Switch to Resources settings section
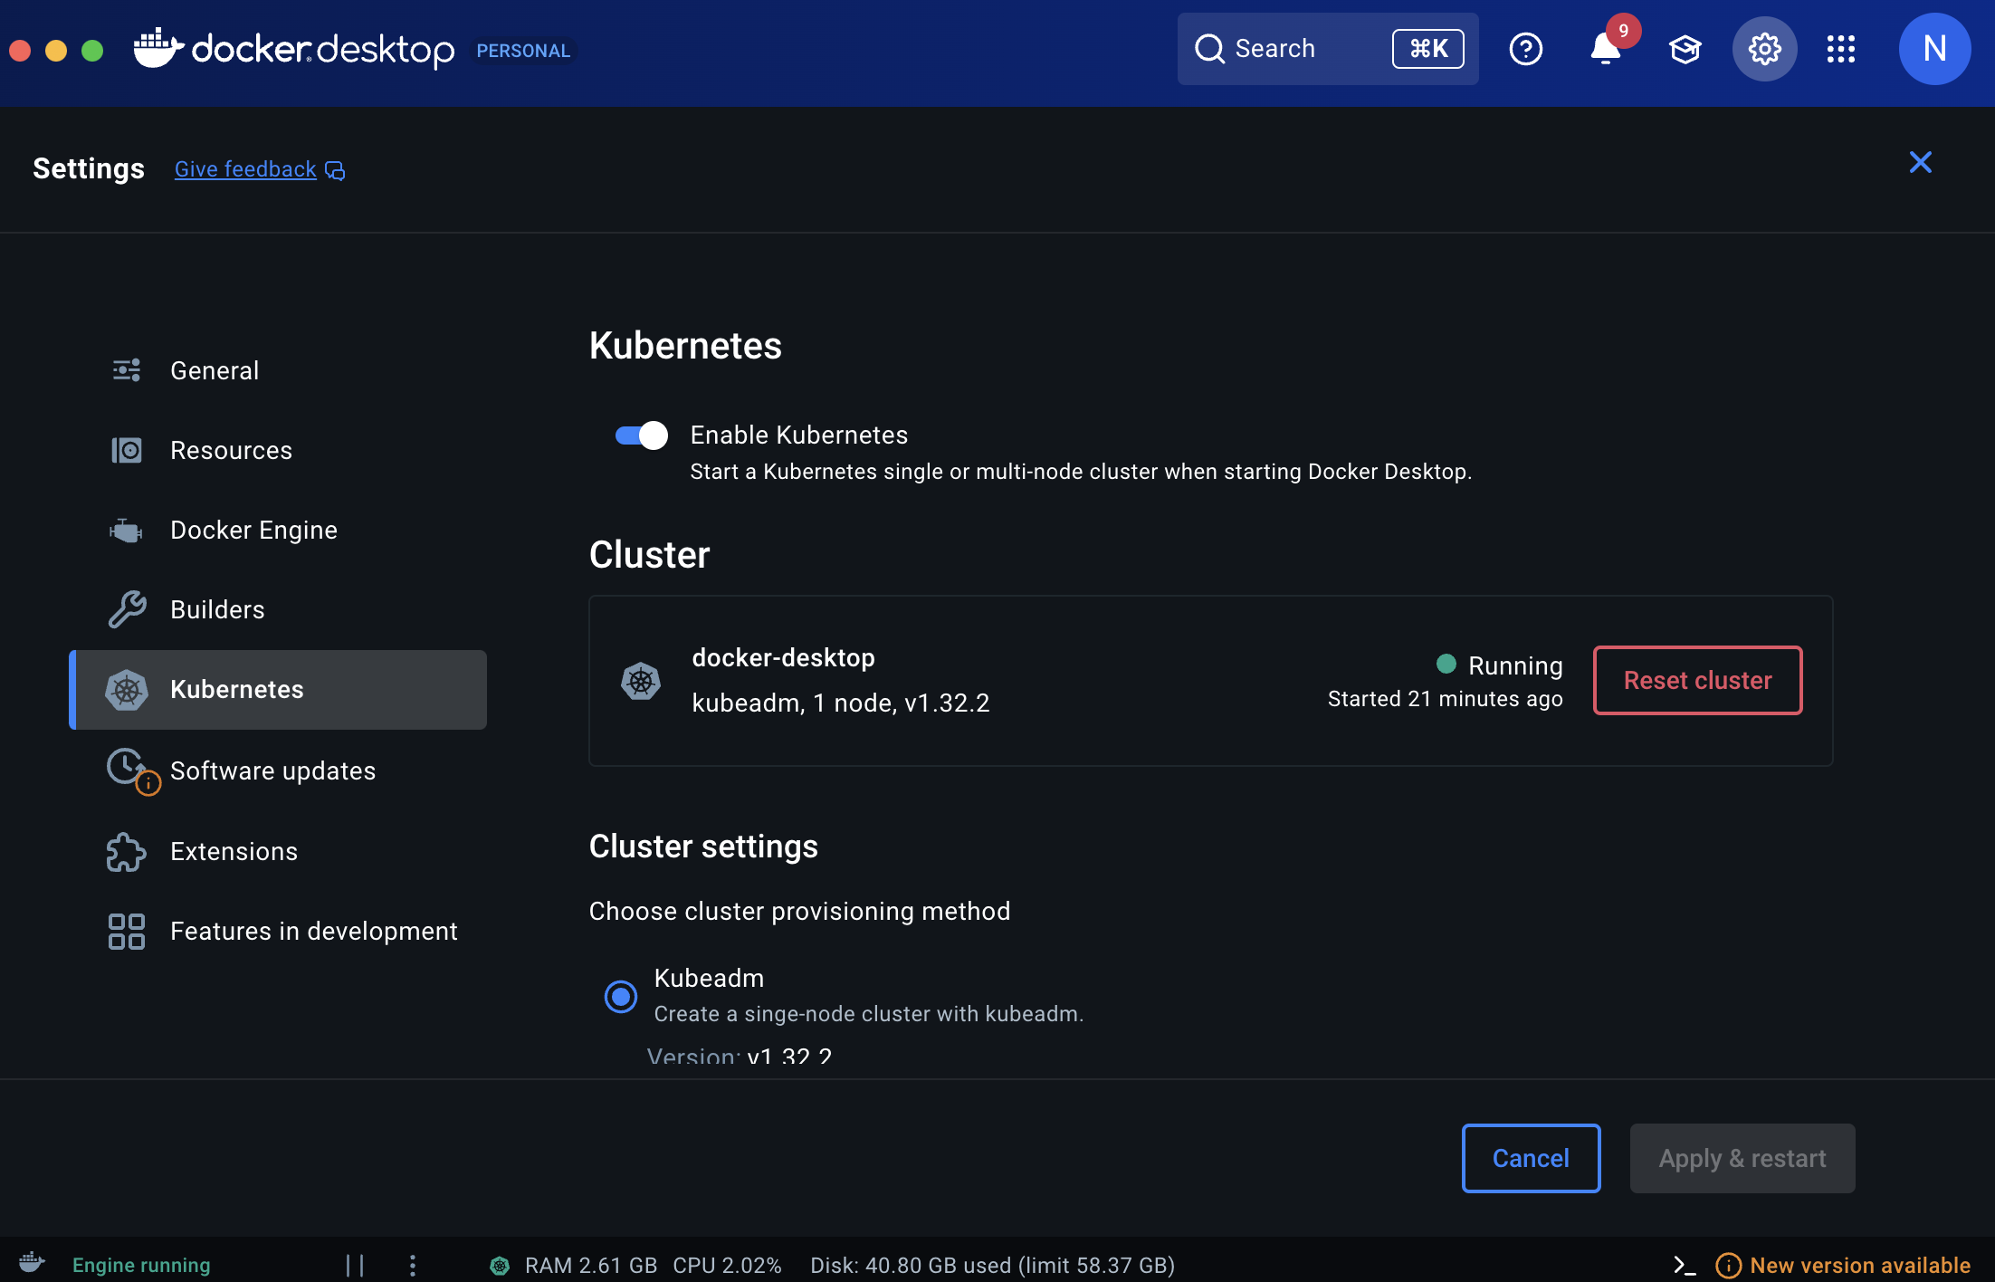This screenshot has width=1995, height=1282. click(x=231, y=450)
